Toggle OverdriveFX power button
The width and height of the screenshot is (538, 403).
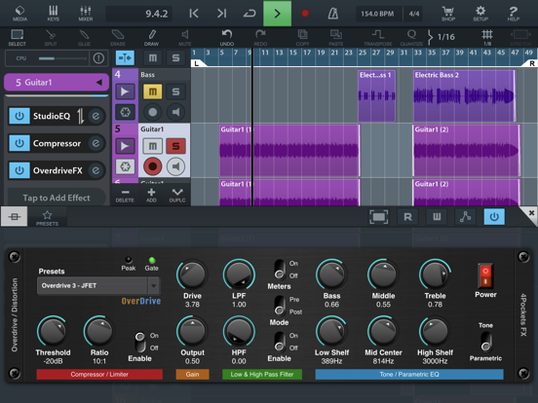19,170
